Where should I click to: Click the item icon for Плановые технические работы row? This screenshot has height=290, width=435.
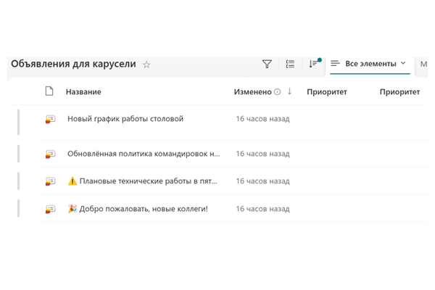pos(50,181)
